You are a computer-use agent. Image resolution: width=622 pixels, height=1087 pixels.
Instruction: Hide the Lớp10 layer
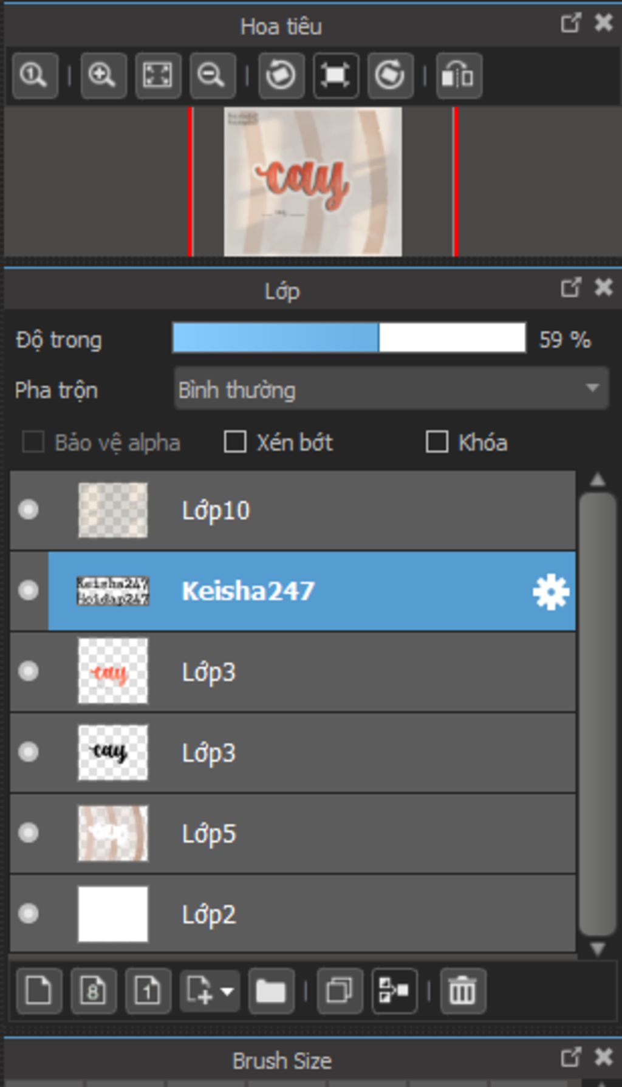click(28, 510)
